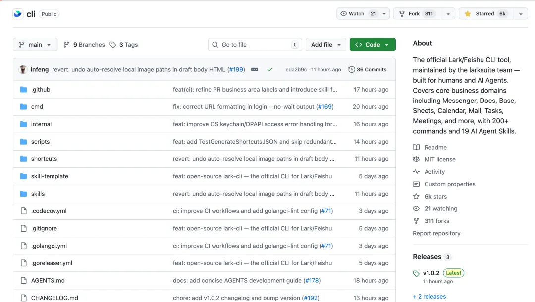Open the main branch dropdown
The image size is (535, 302).
pyautogui.click(x=35, y=45)
